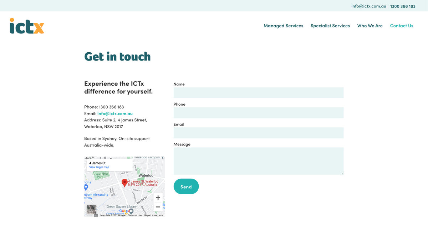Open keyboard shortcuts info on the map
The image size is (428, 242).
(96, 215)
